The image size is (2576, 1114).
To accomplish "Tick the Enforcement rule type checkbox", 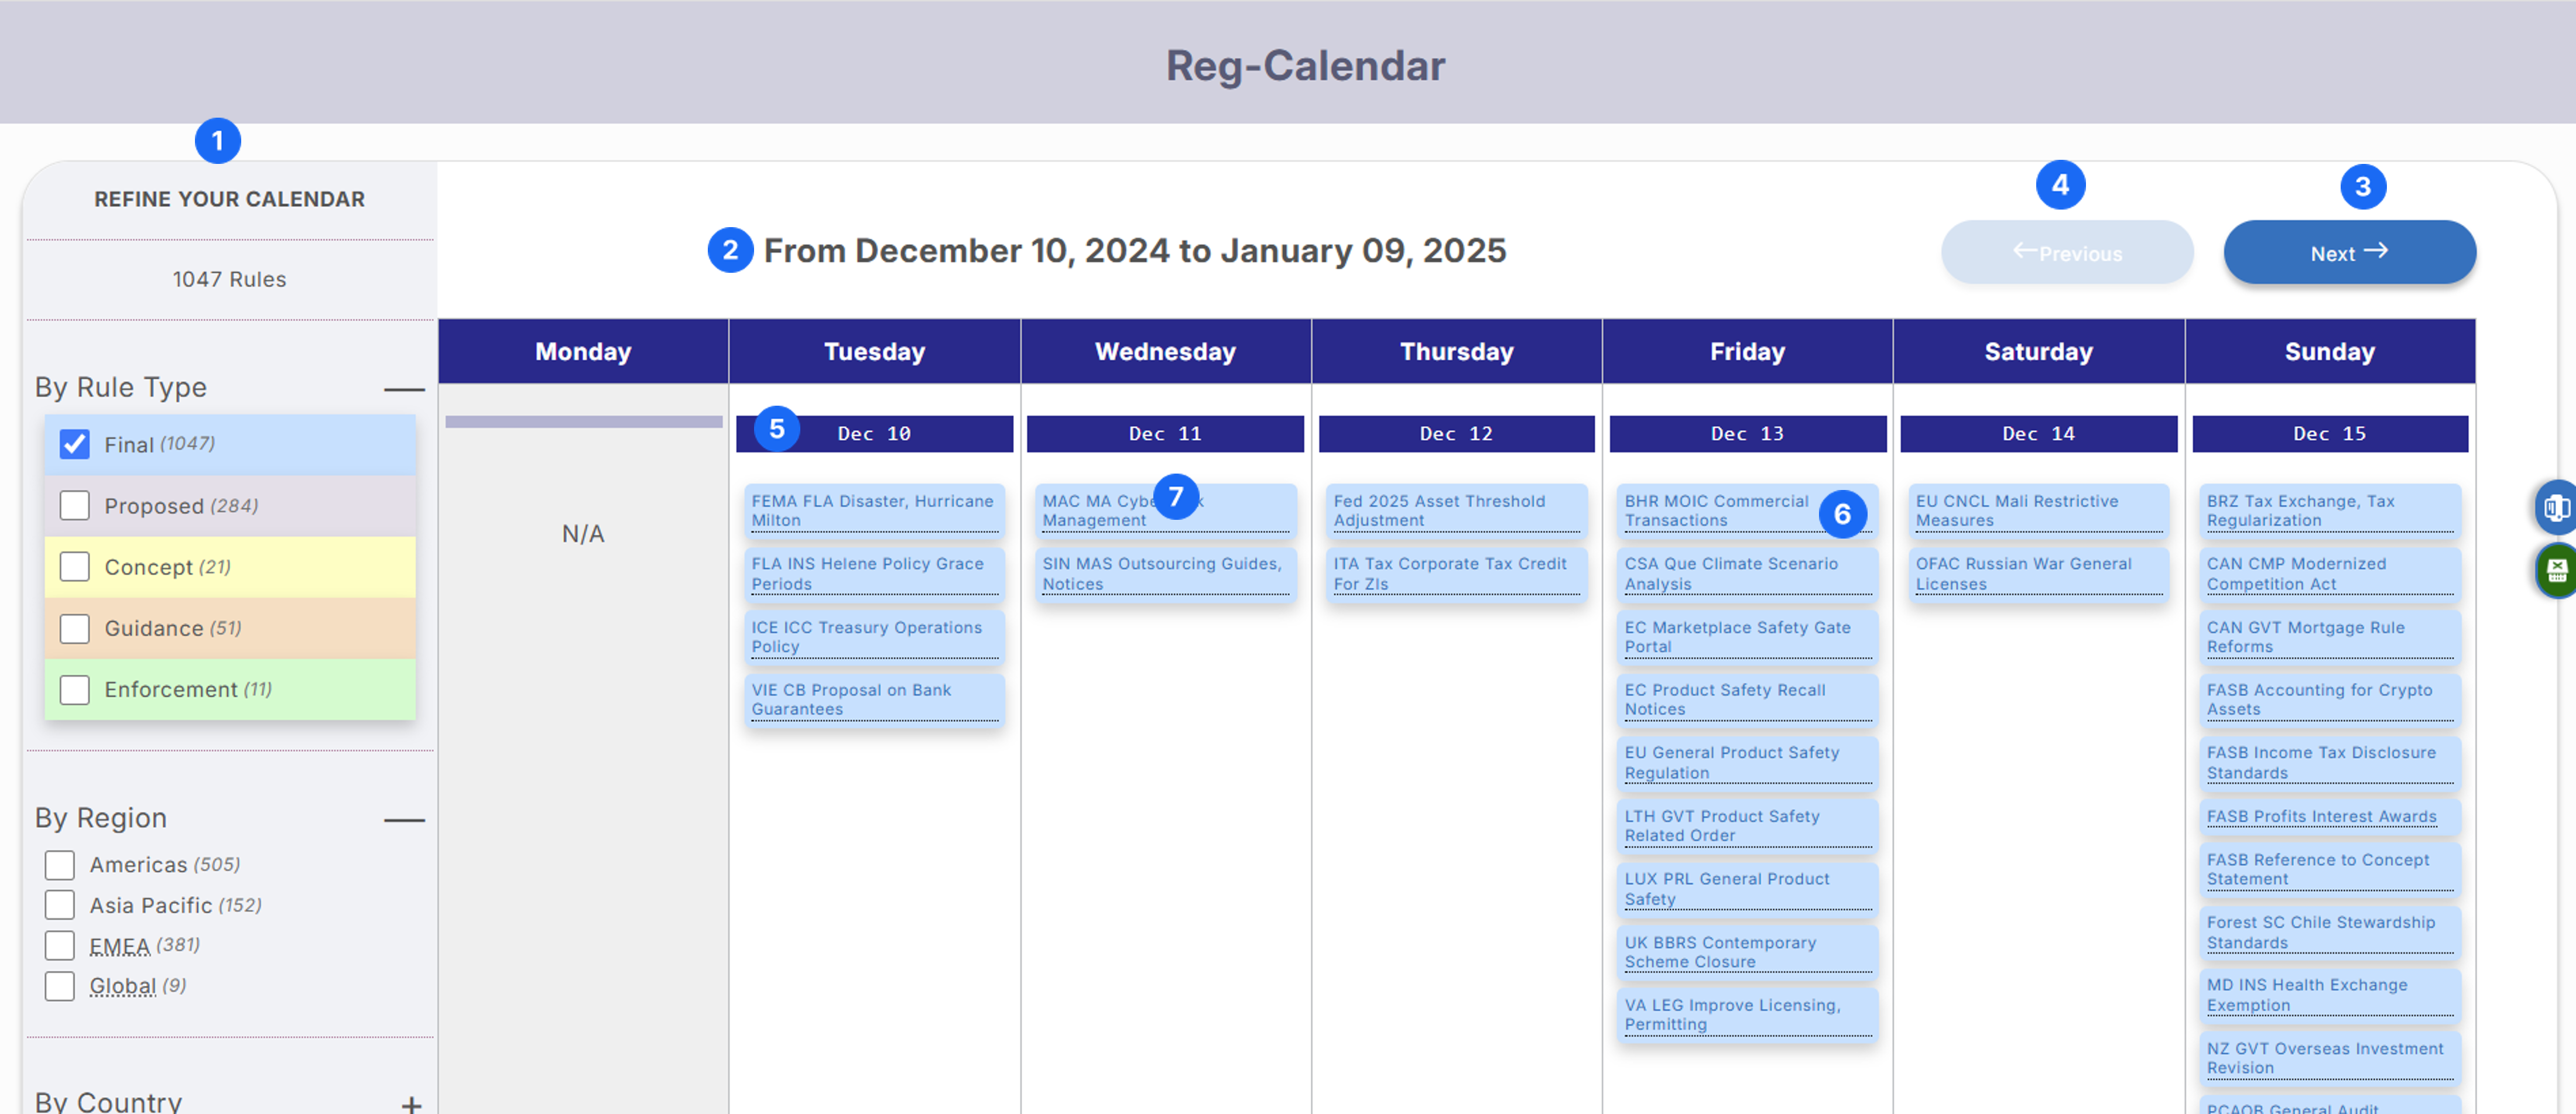I will pyautogui.click(x=75, y=690).
